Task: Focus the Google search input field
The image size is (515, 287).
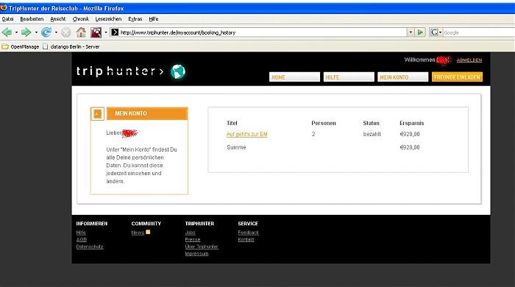Action: click(479, 32)
